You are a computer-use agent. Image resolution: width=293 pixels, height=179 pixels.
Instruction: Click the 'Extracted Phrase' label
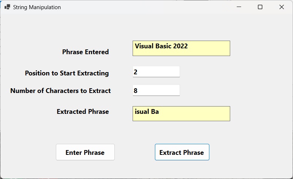(83, 112)
